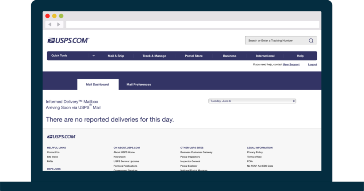Image resolution: width=364 pixels, height=191 pixels.
Task: Click the browser forward arrow
Action: point(59,24)
